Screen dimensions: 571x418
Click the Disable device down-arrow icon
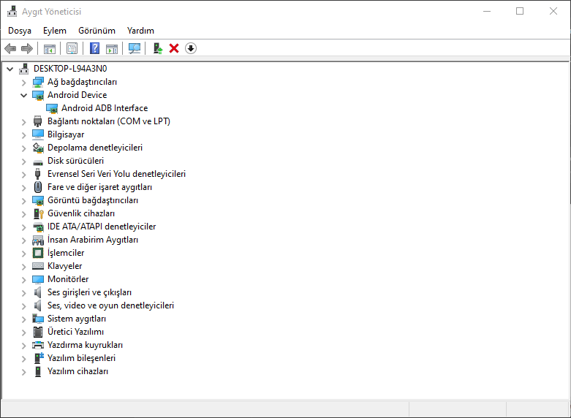click(191, 48)
